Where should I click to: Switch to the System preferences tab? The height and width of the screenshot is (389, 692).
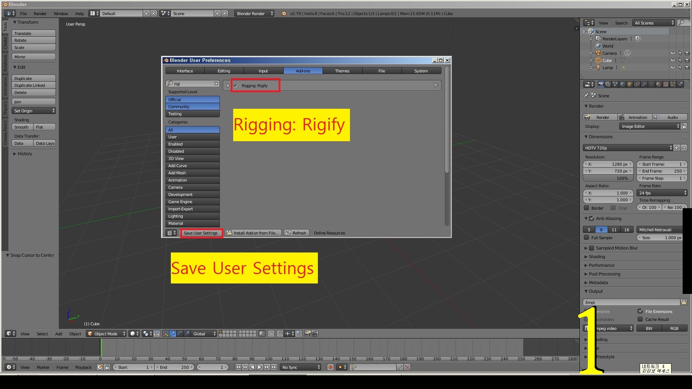tap(421, 71)
